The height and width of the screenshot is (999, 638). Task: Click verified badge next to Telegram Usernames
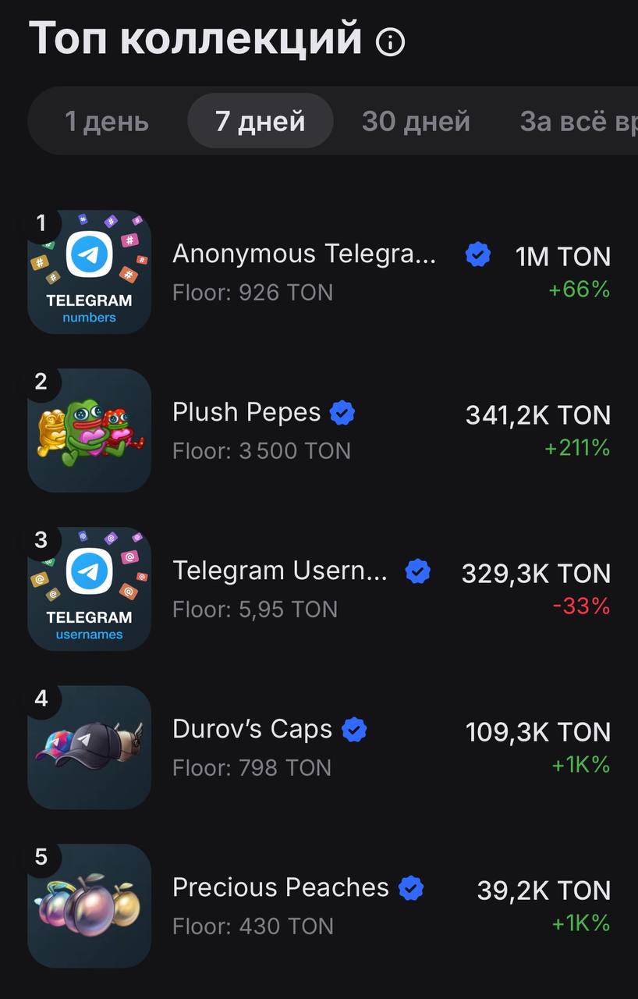[x=418, y=571]
